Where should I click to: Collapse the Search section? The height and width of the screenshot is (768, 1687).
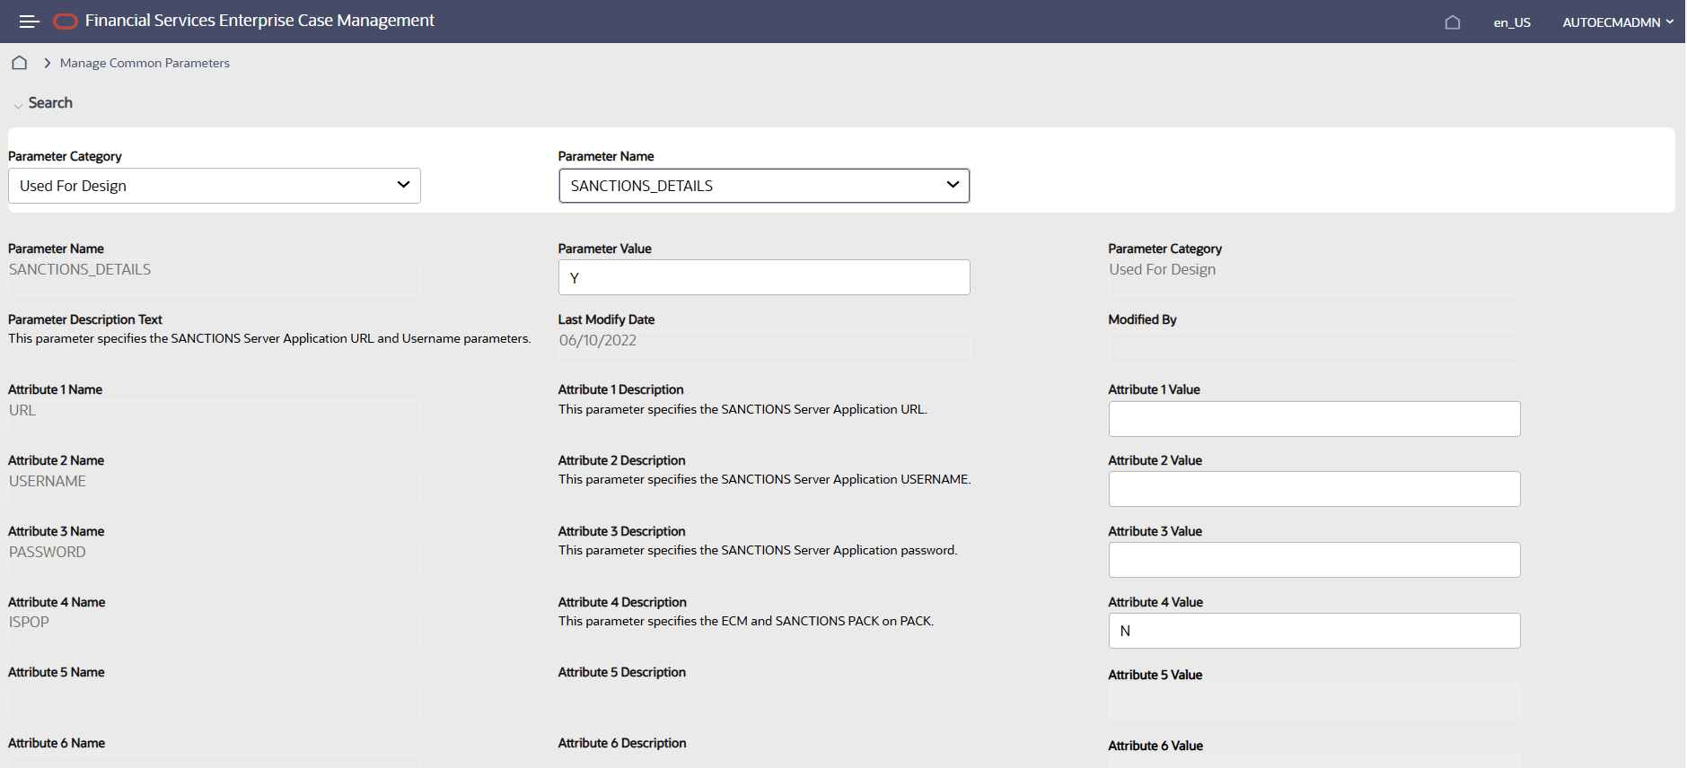click(x=18, y=105)
